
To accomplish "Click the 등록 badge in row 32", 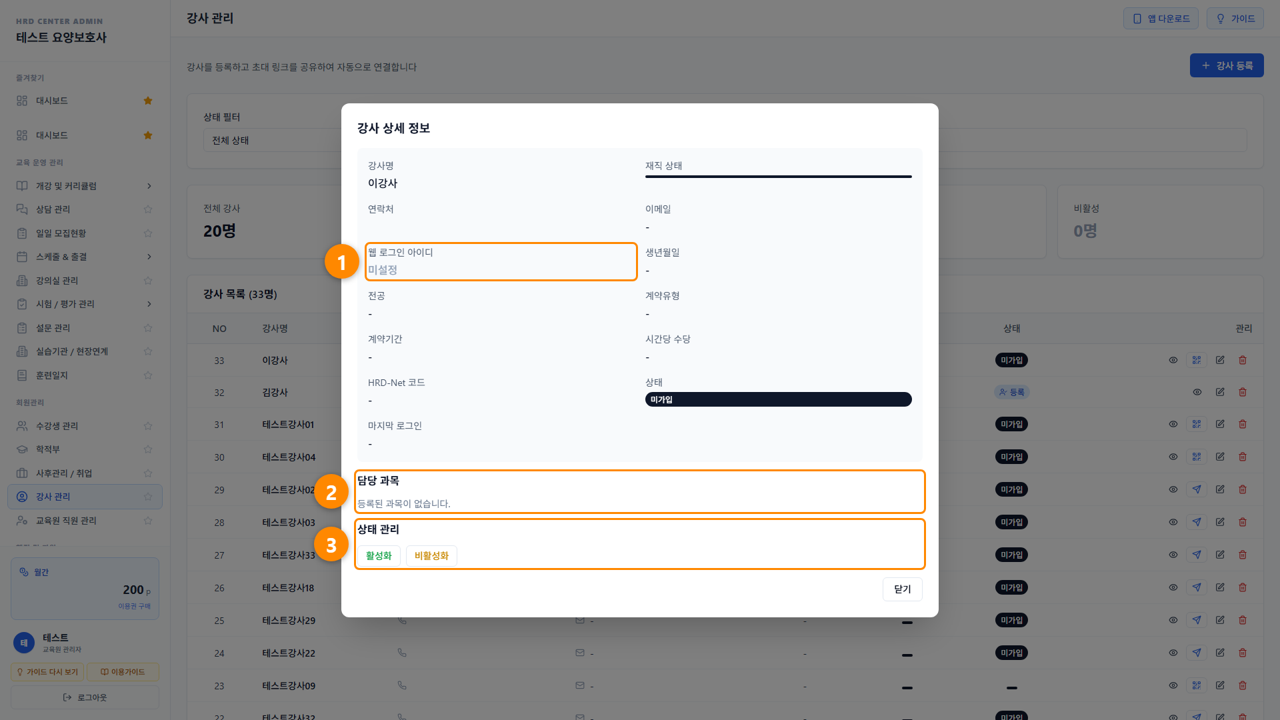I will [1011, 392].
